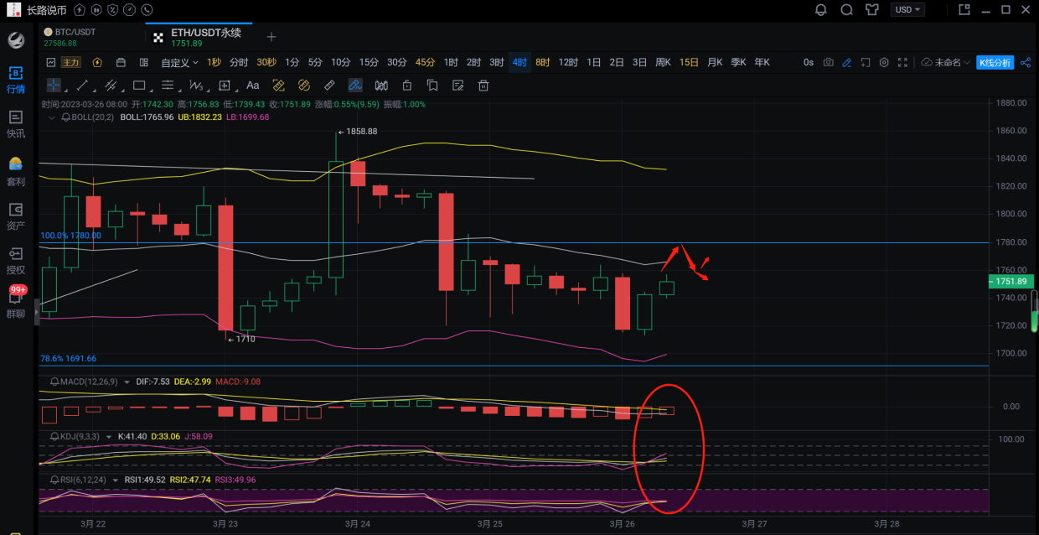Open 快讯 news in the sidebar

pyautogui.click(x=16, y=123)
